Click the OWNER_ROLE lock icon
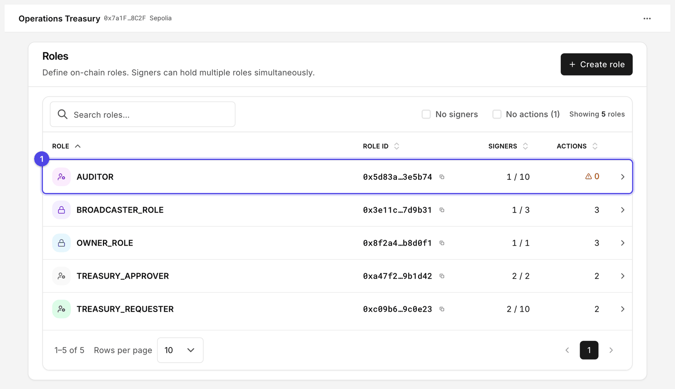The image size is (675, 389). pyautogui.click(x=61, y=243)
